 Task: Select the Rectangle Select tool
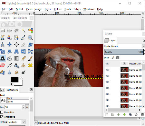(x=3, y=31)
